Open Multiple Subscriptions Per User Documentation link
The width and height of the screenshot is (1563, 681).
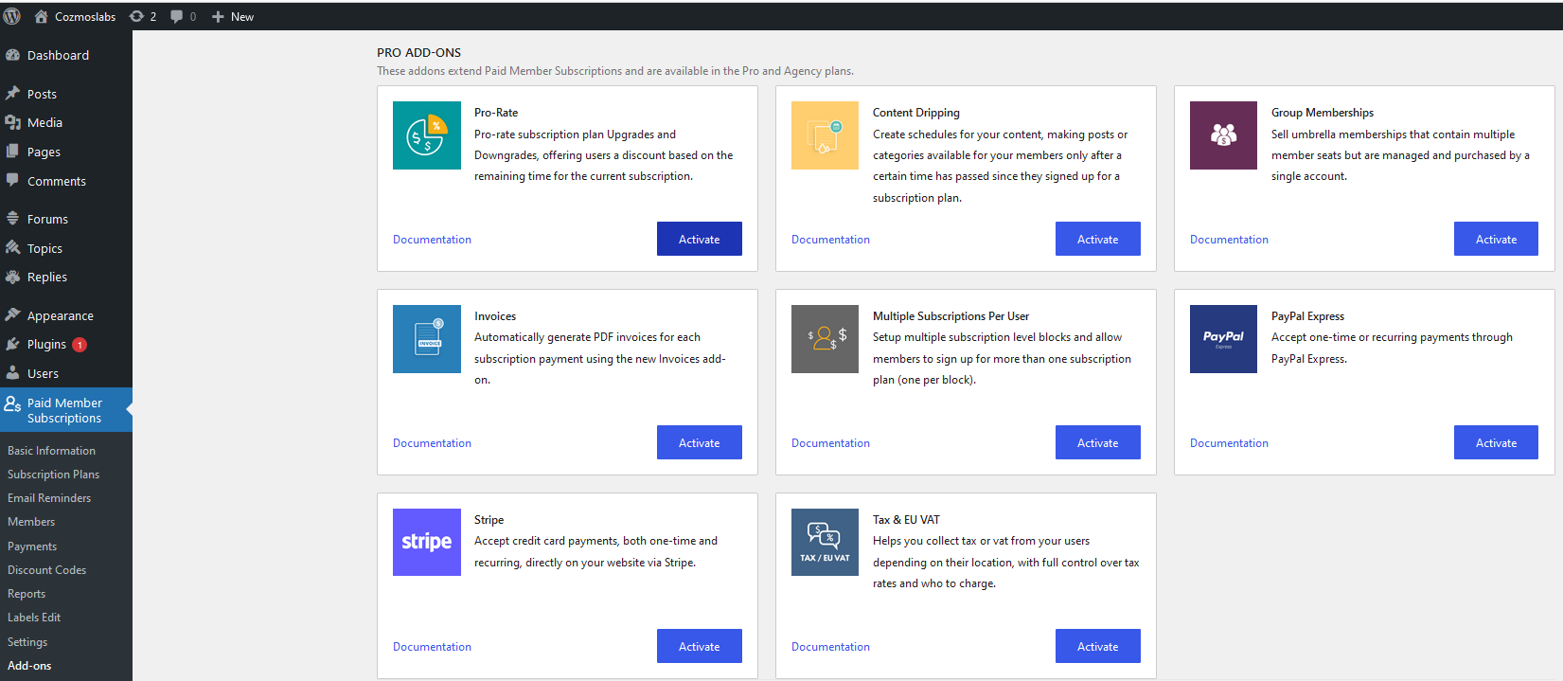(x=830, y=443)
